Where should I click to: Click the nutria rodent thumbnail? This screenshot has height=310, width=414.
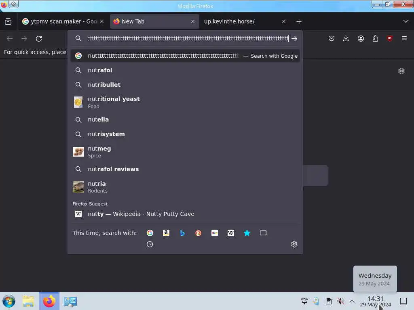78,187
